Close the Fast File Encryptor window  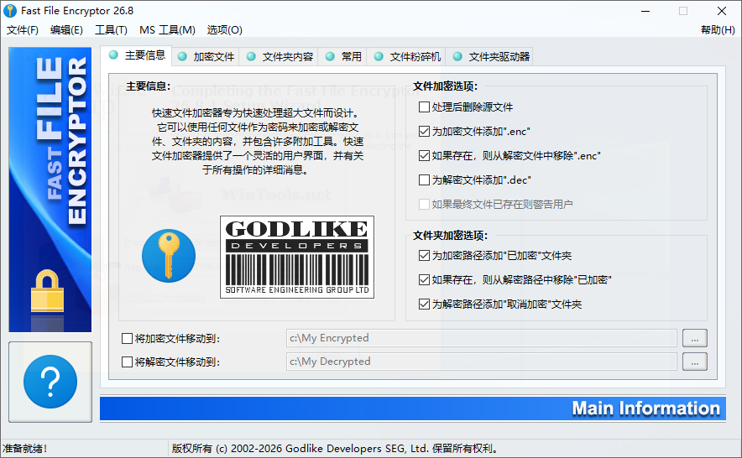tap(721, 11)
